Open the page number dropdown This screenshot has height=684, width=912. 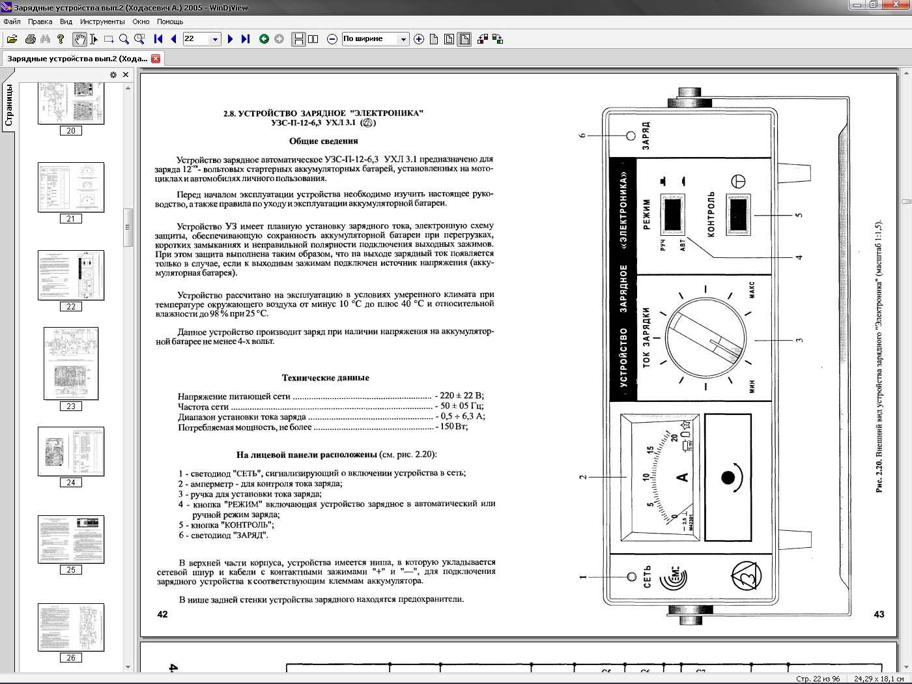215,39
